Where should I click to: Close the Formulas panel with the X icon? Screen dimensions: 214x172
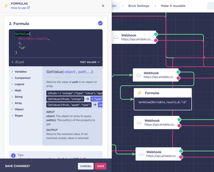[103, 6]
